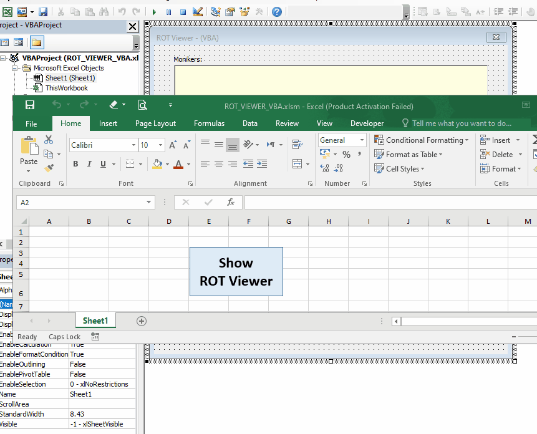The image size is (537, 434).
Task: Click the Run Sub green play icon
Action: (155, 12)
